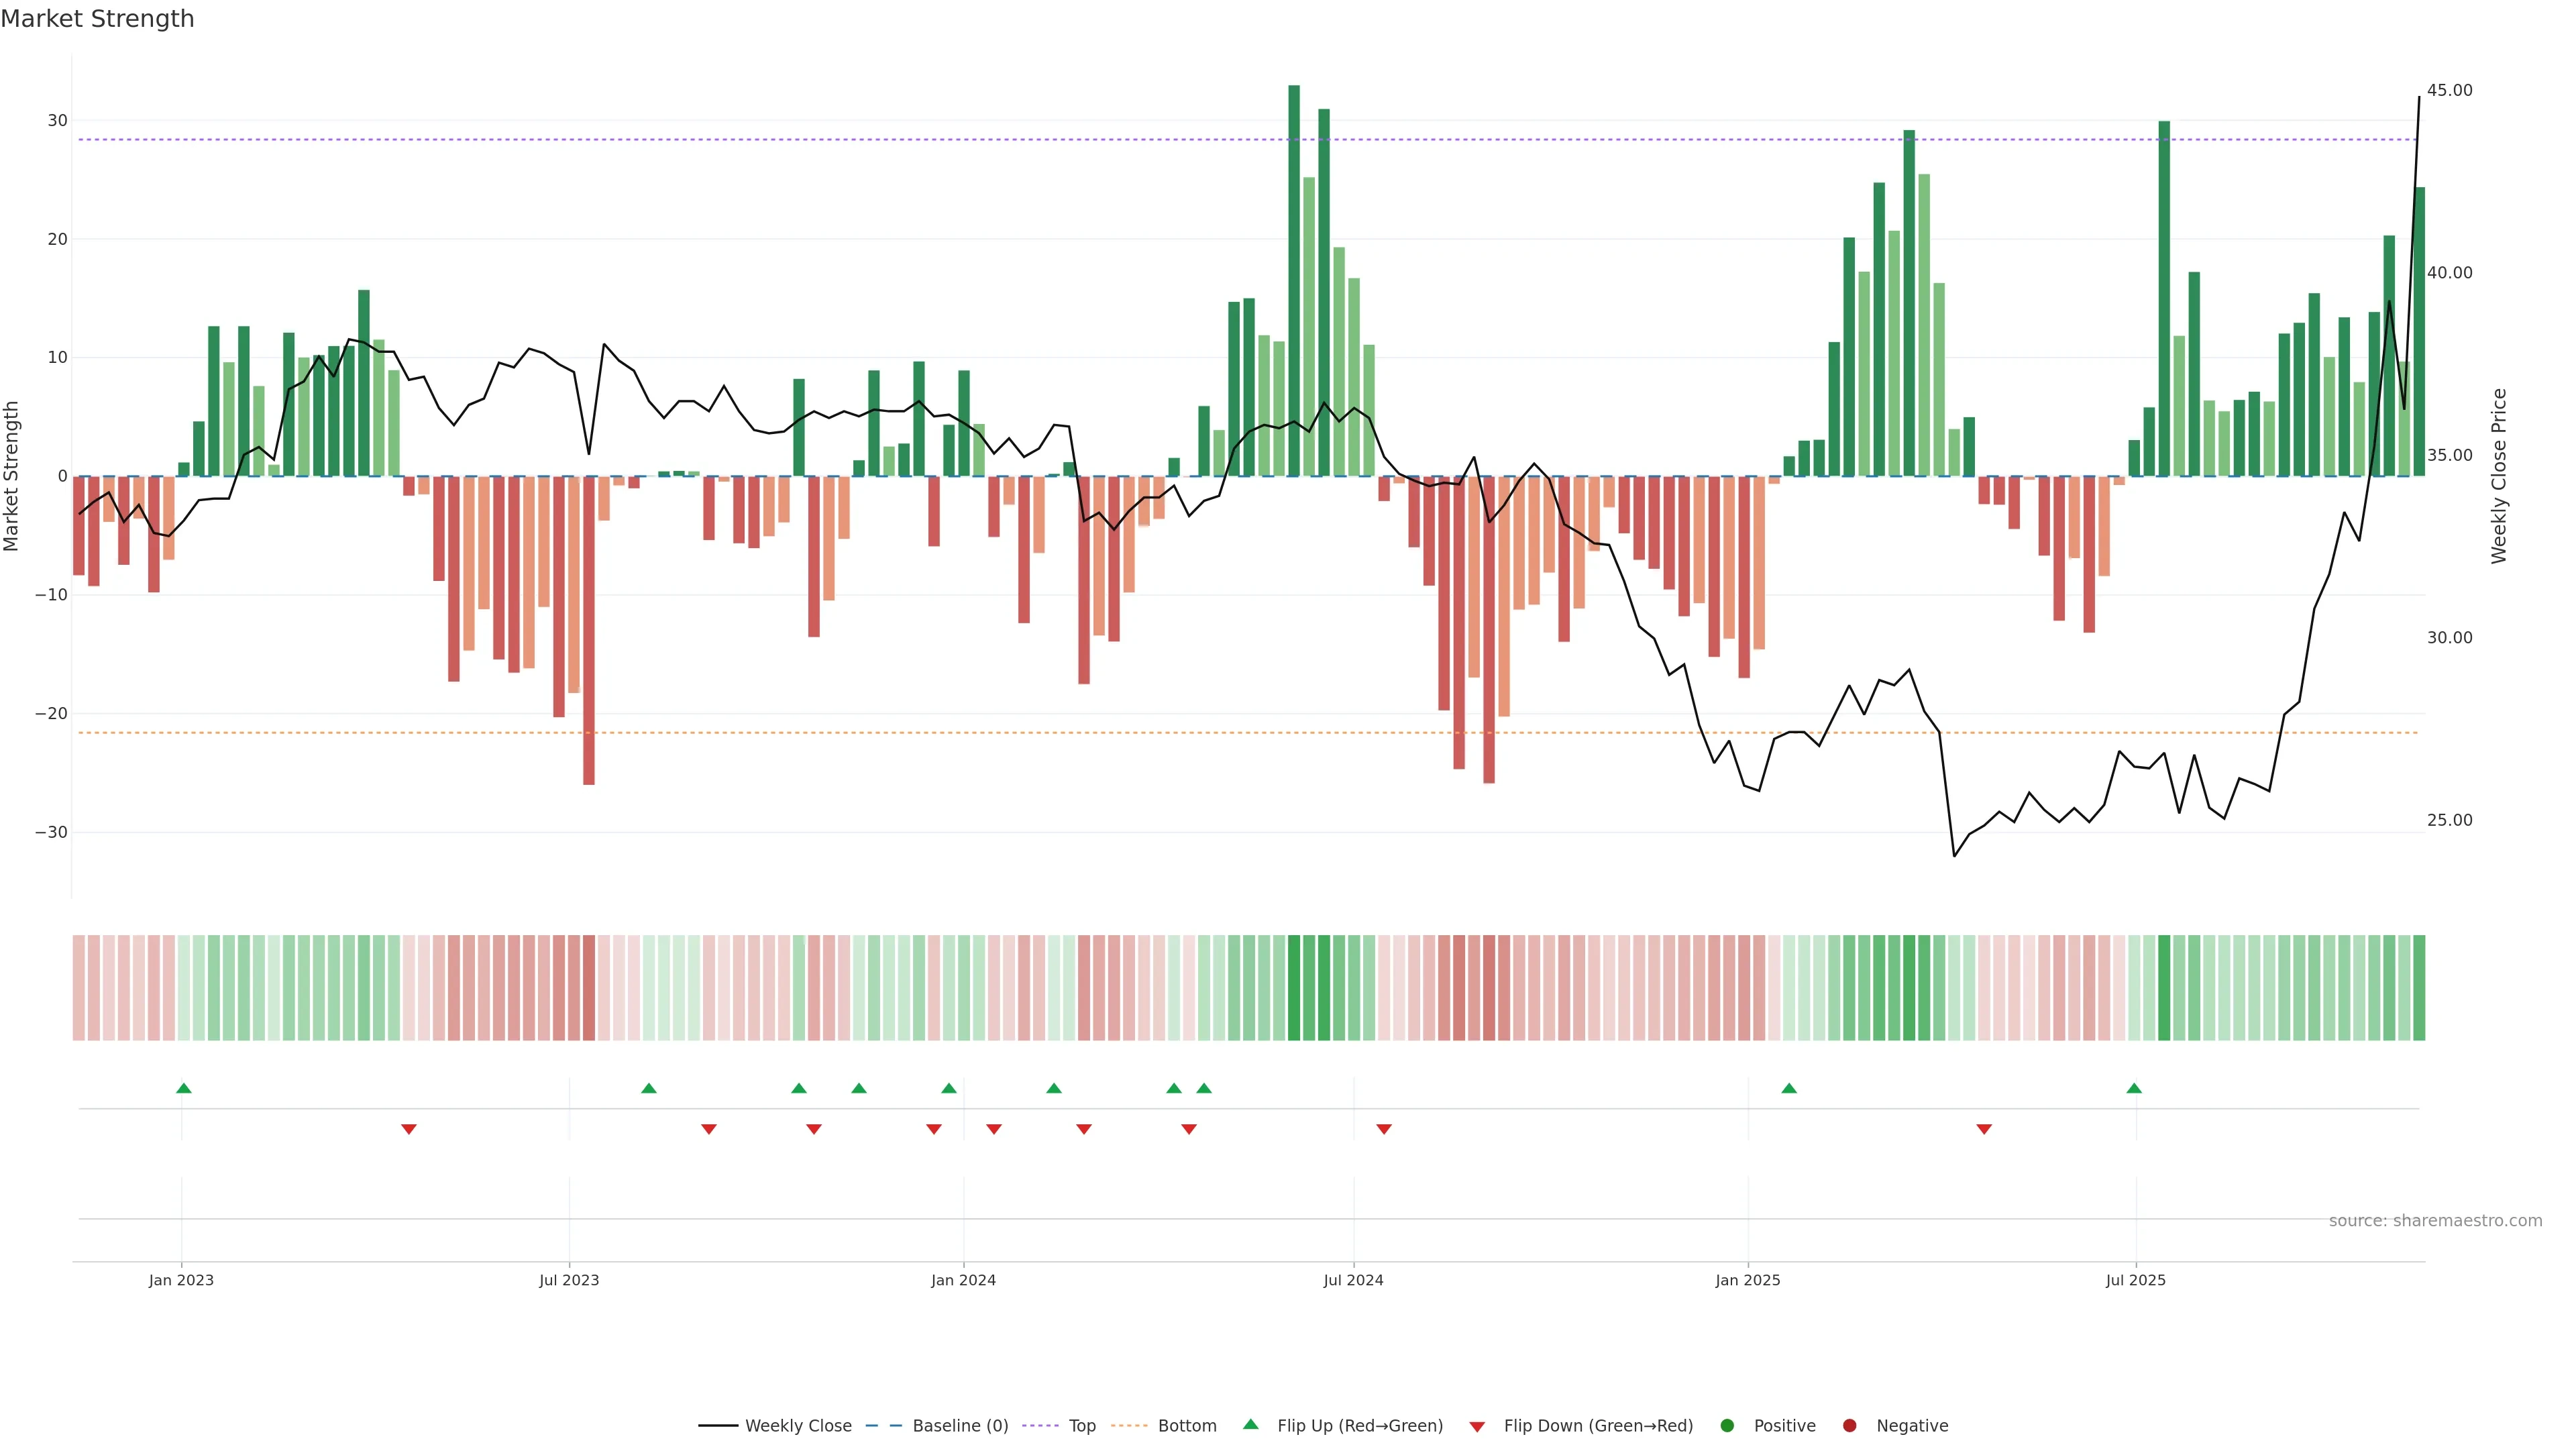2576x1449 pixels.
Task: Click the Market Strength chart title
Action: pyautogui.click(x=97, y=19)
